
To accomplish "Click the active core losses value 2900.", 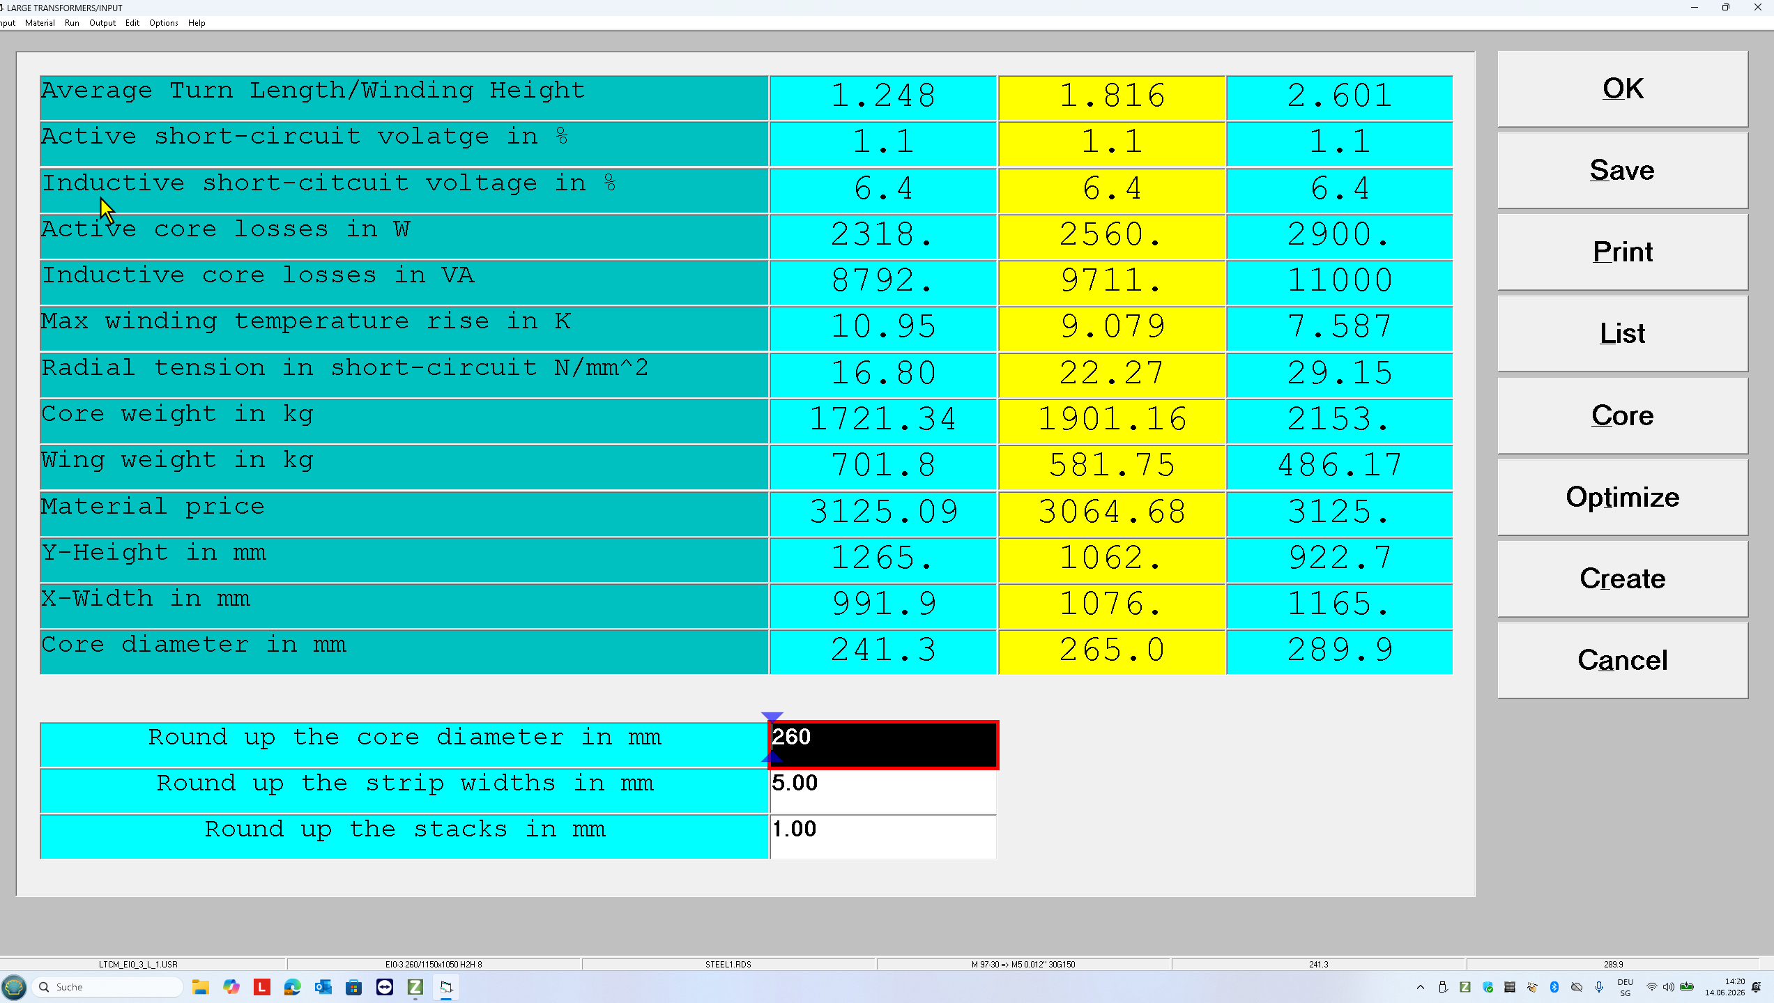I will (1340, 236).
